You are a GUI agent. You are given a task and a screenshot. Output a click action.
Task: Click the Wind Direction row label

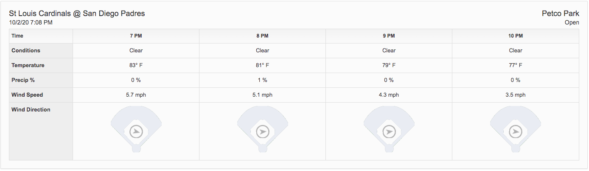tap(31, 109)
